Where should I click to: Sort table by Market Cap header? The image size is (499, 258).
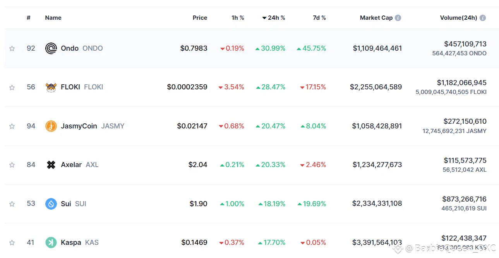click(x=376, y=18)
